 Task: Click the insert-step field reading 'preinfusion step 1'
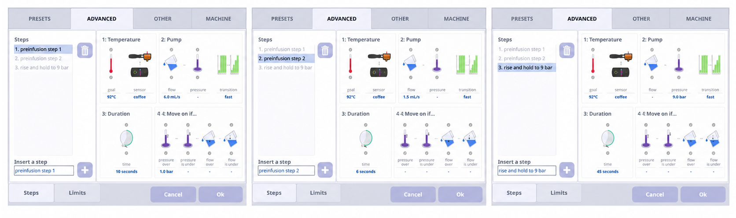[44, 171]
